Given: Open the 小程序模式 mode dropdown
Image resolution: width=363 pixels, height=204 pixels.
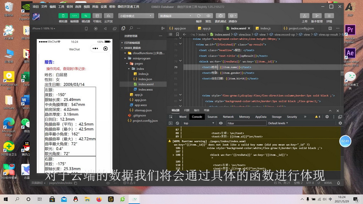Looking at the screenshot, I should [136, 16].
